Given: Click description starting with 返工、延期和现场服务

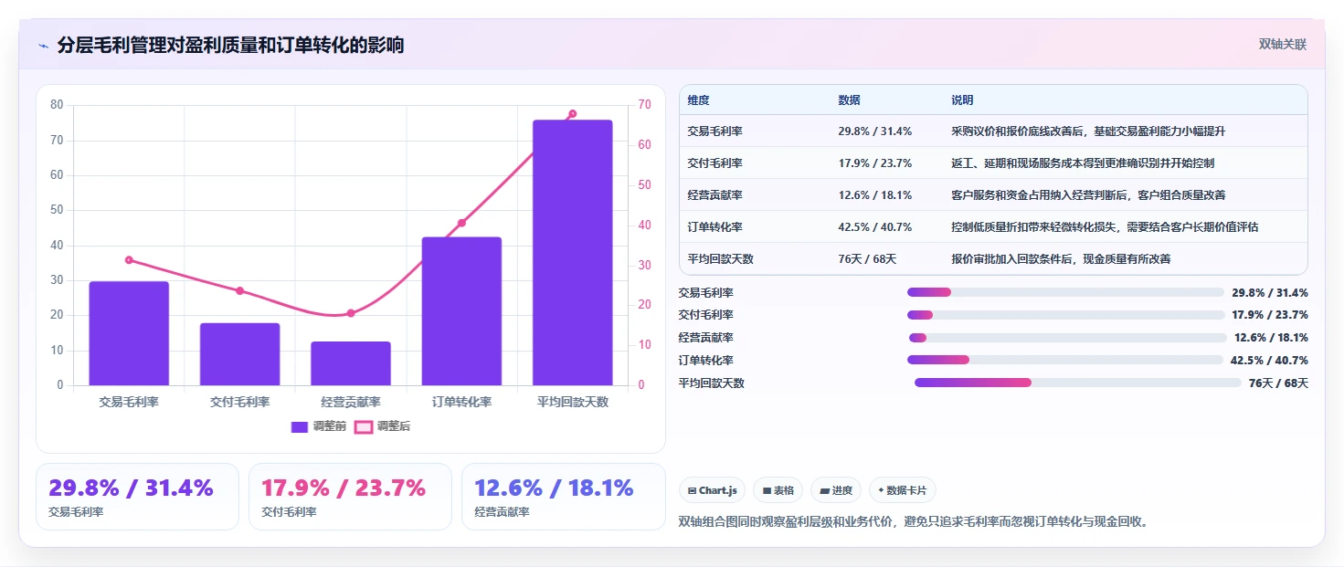Looking at the screenshot, I should tap(1083, 163).
